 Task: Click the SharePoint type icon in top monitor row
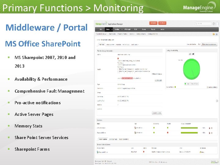135,128
